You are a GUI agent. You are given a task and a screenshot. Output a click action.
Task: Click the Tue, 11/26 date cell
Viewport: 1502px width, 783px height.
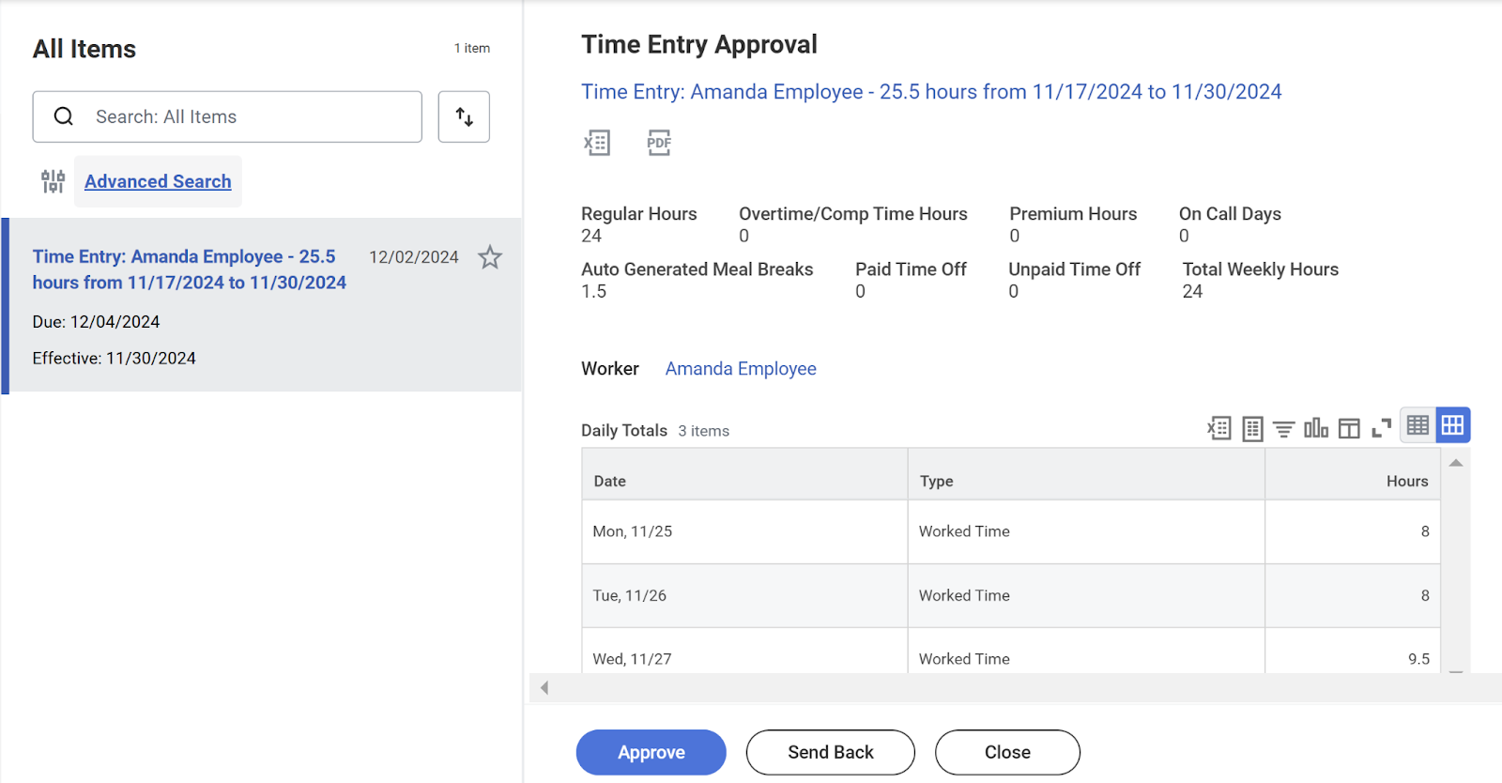pos(744,595)
